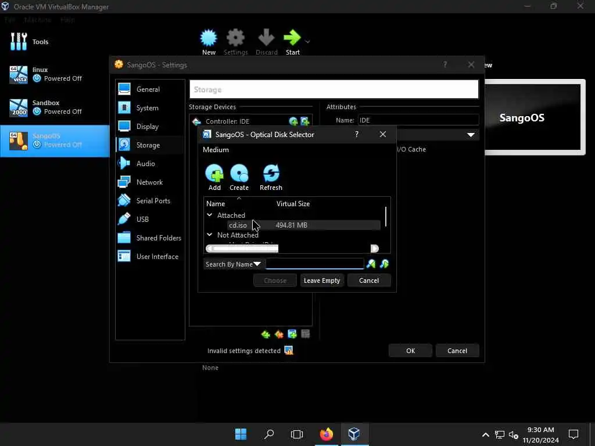Add optical drive to Controller: IDE
The height and width of the screenshot is (446, 595).
[x=293, y=121]
